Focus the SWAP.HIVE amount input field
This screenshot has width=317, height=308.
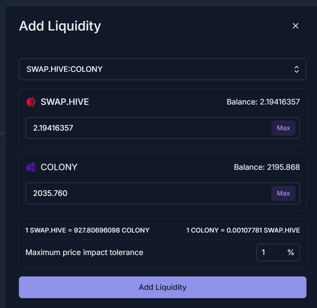(x=148, y=128)
